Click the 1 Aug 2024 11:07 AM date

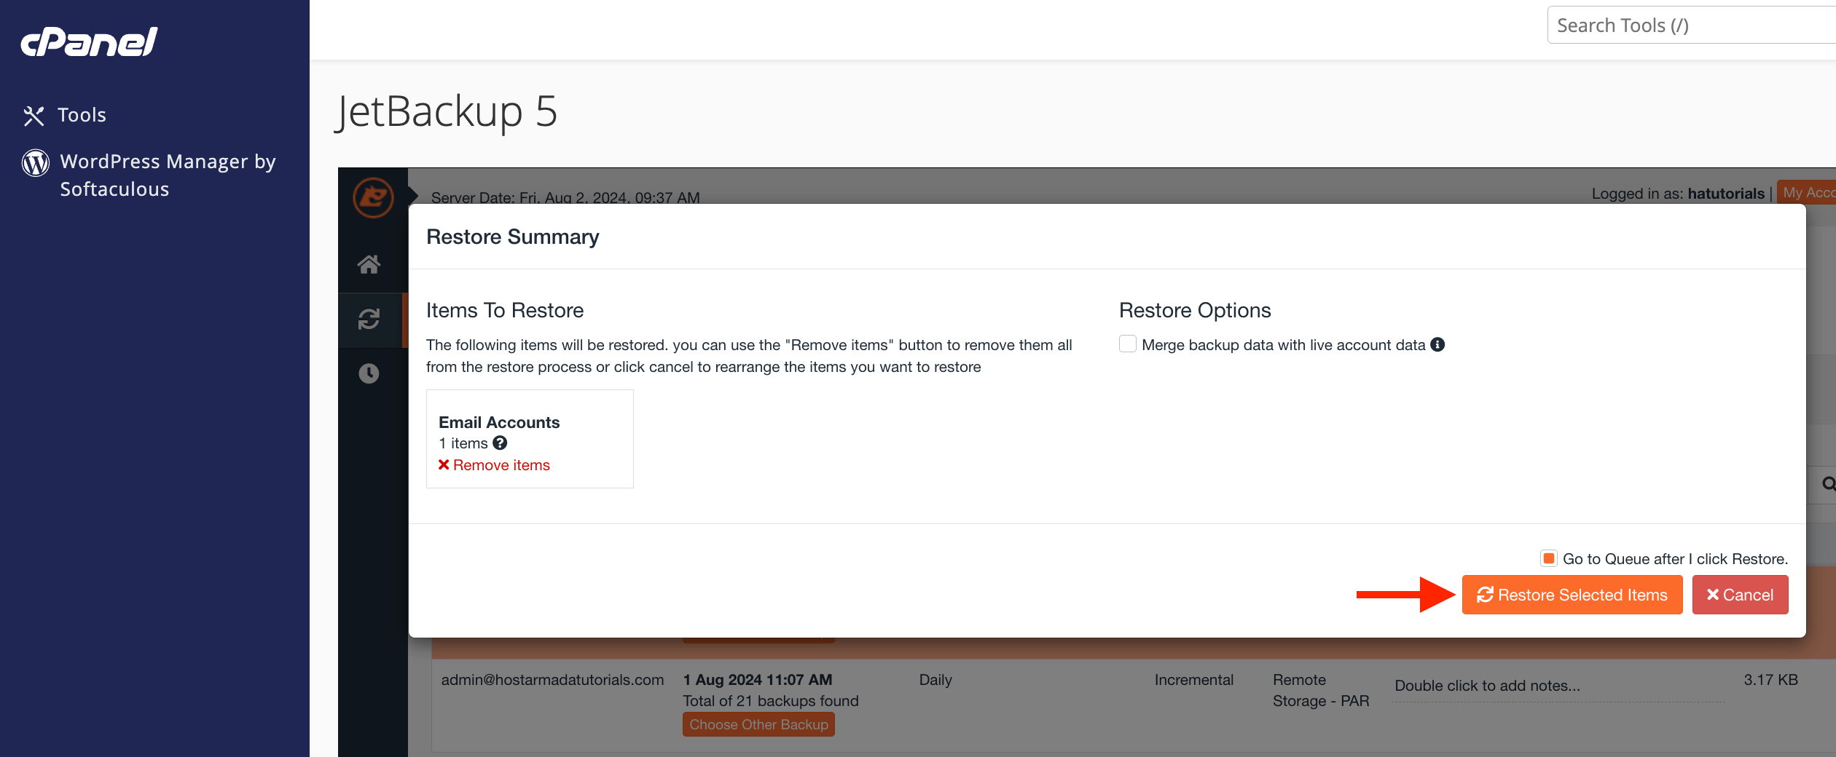click(x=757, y=680)
